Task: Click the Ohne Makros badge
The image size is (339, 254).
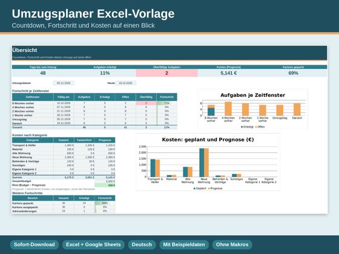Action: 232,244
